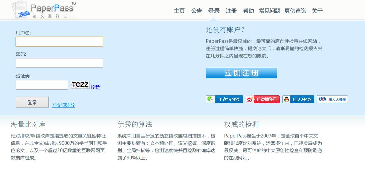Focus the 验证码 input field
The width and height of the screenshot is (365, 176).
[42, 85]
